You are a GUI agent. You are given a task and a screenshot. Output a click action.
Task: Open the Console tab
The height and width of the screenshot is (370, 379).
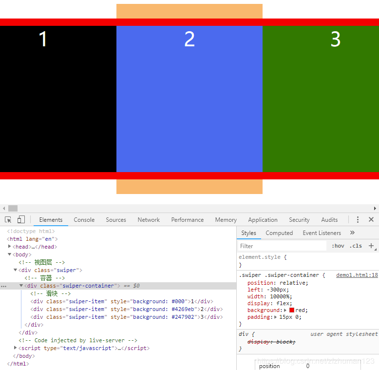click(x=84, y=219)
